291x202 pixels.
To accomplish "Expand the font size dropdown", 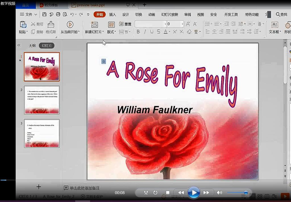I will pos(182,24).
